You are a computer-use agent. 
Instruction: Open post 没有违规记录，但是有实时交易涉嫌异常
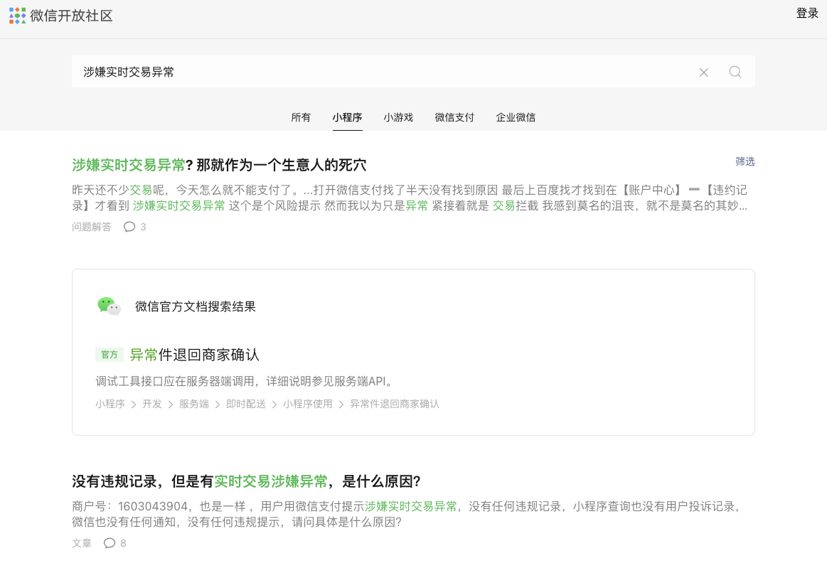[246, 481]
